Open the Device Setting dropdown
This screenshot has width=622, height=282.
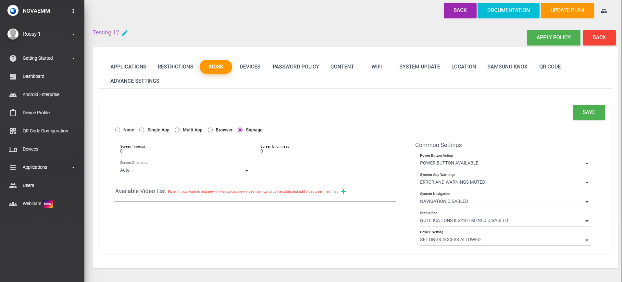tap(505, 240)
